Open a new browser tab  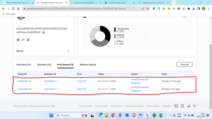(174, 3)
